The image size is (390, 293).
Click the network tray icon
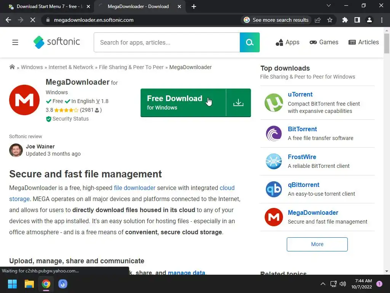point(333,284)
